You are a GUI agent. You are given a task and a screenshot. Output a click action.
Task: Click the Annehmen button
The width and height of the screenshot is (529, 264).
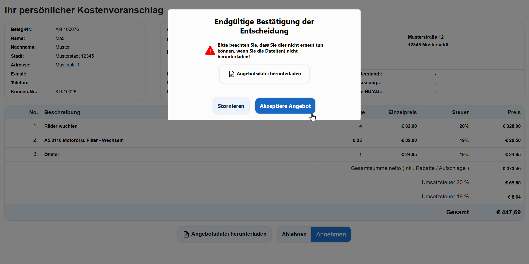331,234
